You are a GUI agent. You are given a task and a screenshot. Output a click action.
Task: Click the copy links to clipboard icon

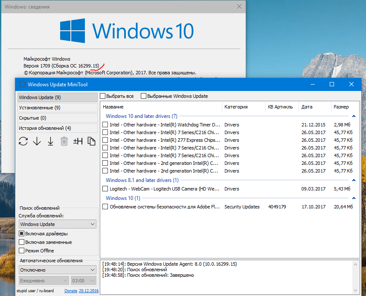pyautogui.click(x=91, y=141)
